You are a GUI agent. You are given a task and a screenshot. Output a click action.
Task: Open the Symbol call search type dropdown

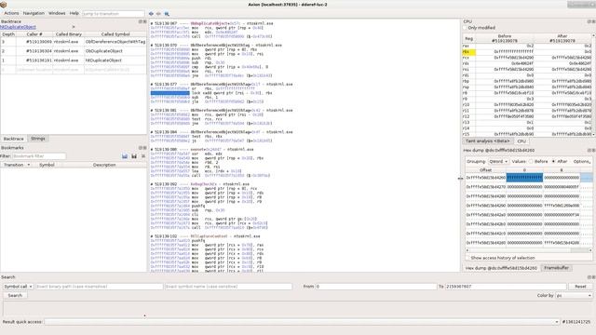(x=19, y=287)
